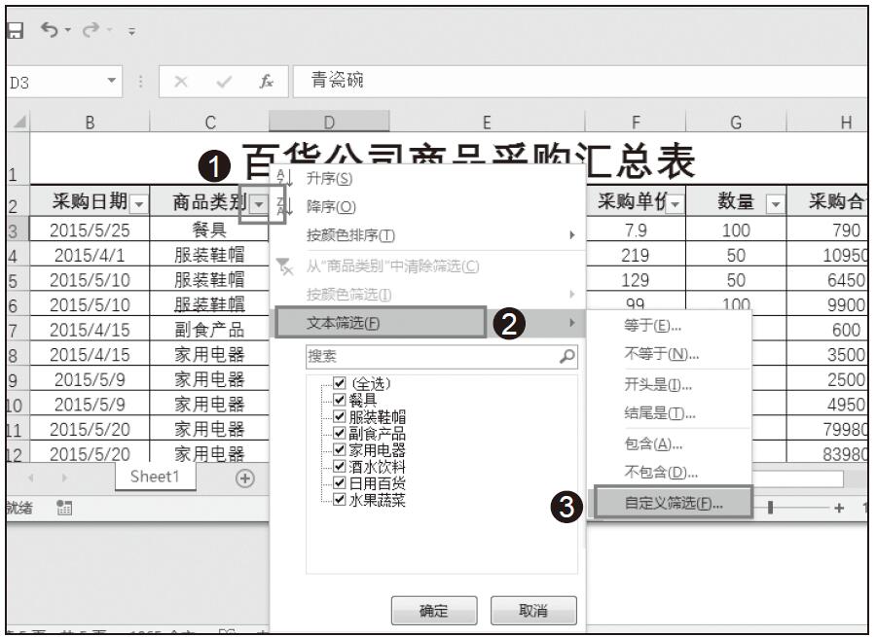The width and height of the screenshot is (876, 637).
Task: Open the 文本筛选 submenu
Action: click(380, 323)
